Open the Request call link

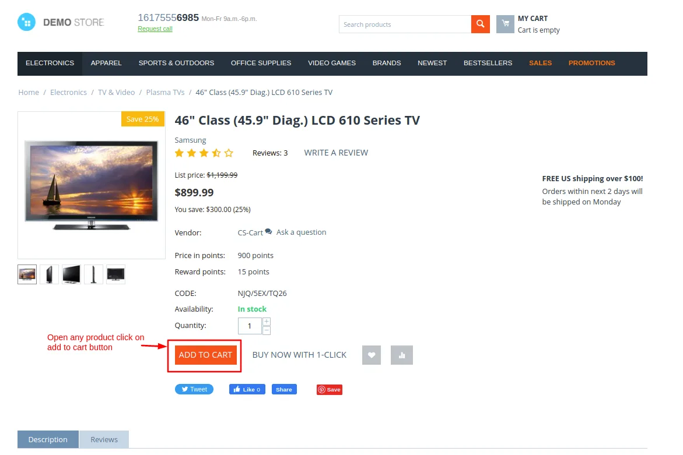pyautogui.click(x=155, y=29)
